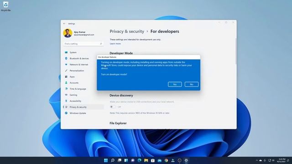292x164 pixels.
Task: Open Widgets from taskbar
Action: 126,160
